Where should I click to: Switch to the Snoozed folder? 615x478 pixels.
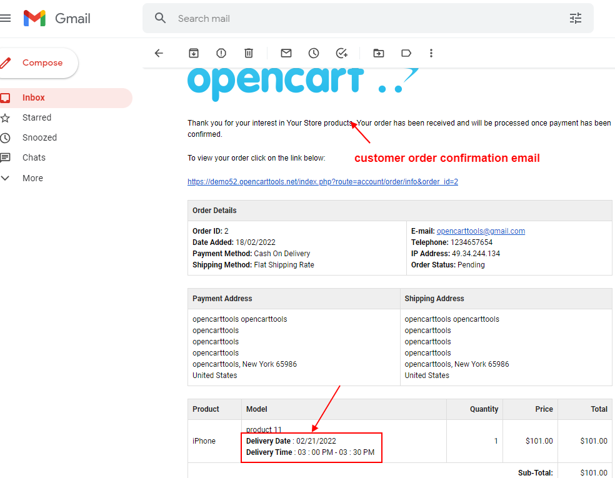click(x=39, y=137)
